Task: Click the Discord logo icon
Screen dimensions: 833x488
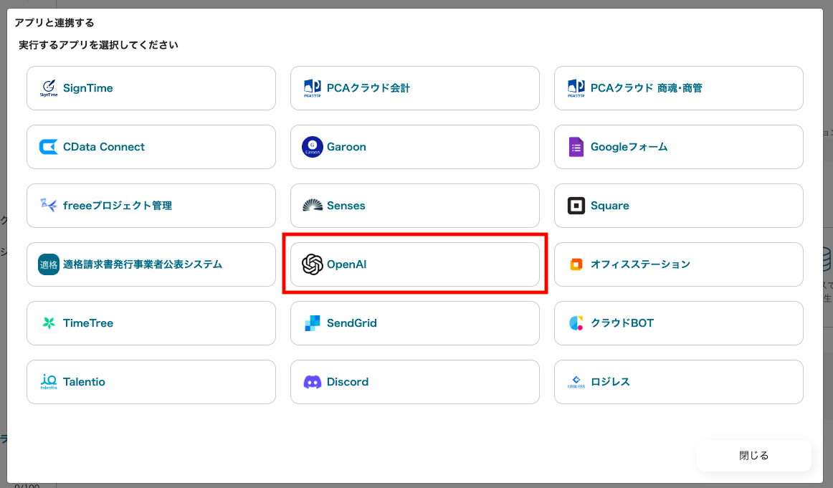Action: 313,382
